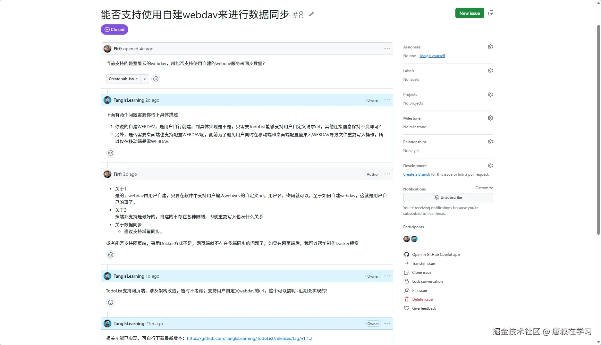Add reaction to TangIsLearning's 1d ago comment
This screenshot has height=345, width=601.
click(111, 302)
